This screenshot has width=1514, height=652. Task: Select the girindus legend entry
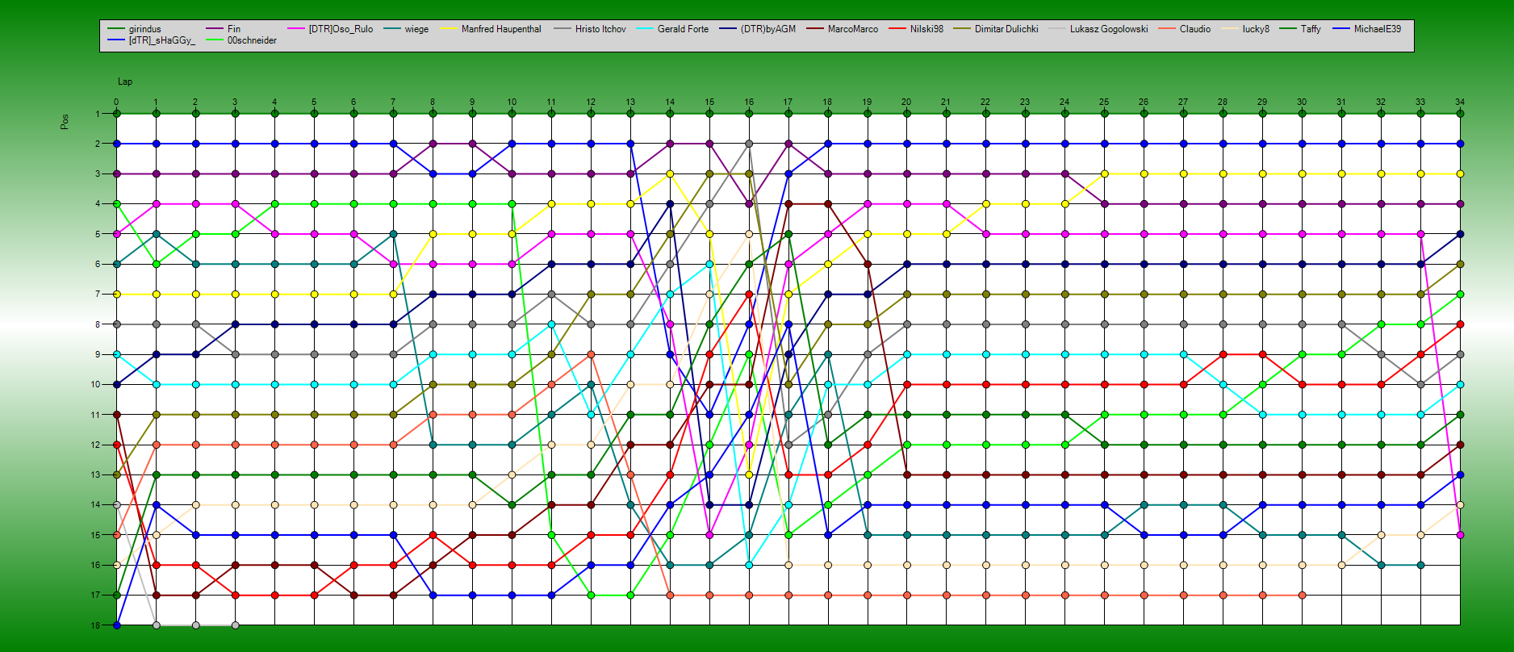[x=144, y=29]
